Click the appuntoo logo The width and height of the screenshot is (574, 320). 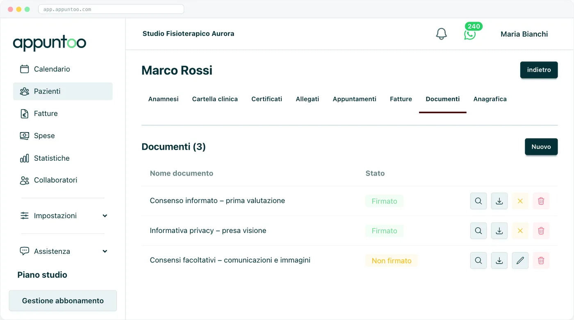[50, 43]
